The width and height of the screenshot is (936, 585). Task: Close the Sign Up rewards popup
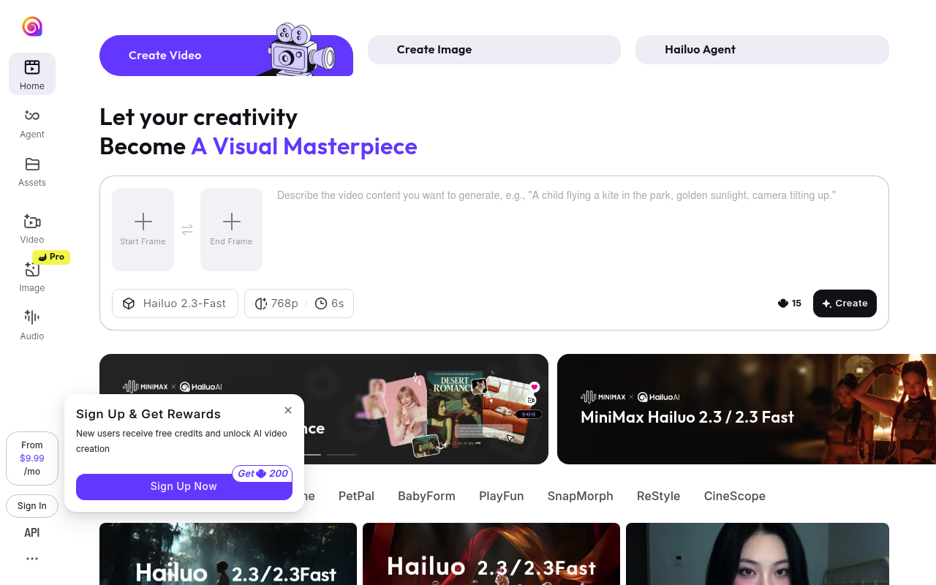pyautogui.click(x=288, y=410)
